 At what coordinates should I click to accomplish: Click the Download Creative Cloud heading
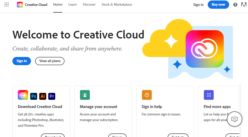(x=40, y=107)
